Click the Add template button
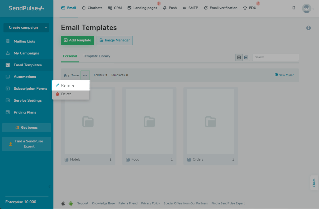This screenshot has height=209, width=319. click(77, 40)
